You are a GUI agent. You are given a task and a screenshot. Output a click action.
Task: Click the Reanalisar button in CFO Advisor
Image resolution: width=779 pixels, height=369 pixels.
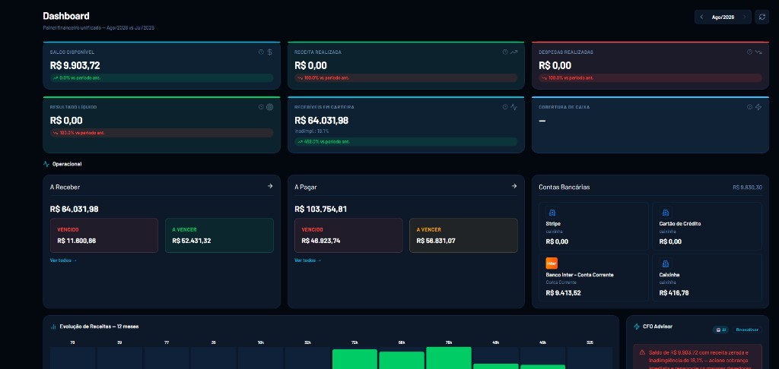pos(748,330)
